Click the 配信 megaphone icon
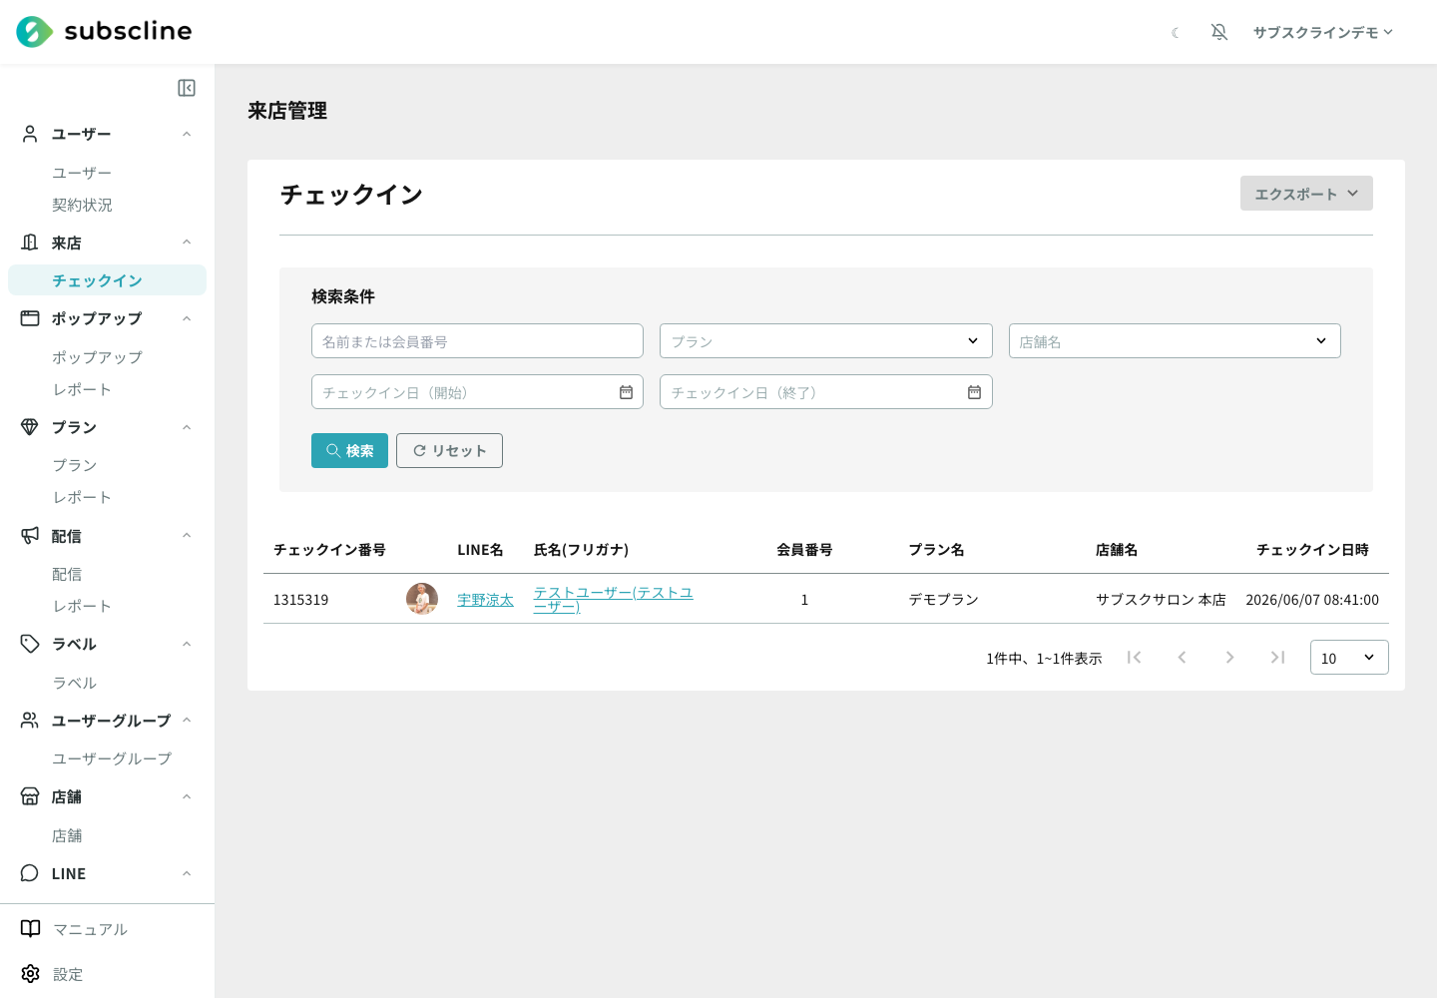 (30, 536)
